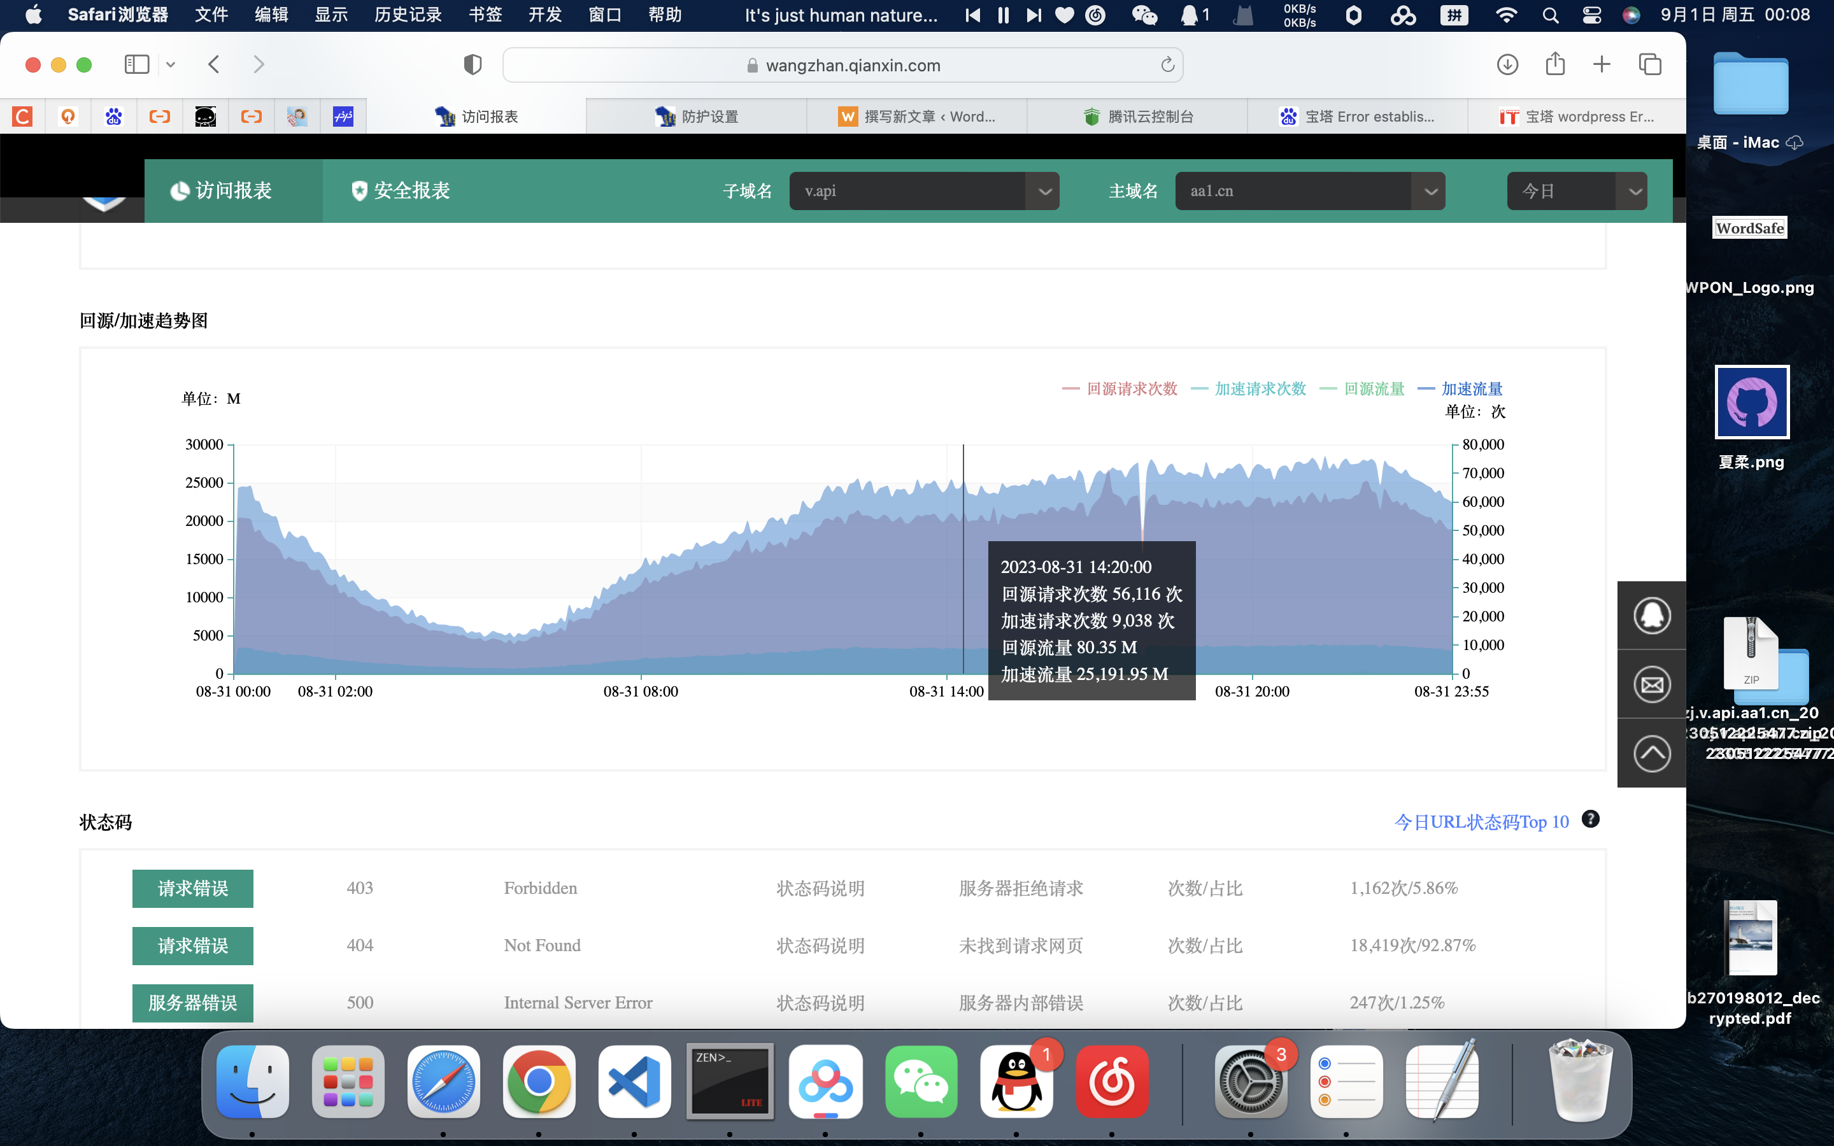Show Safari tab overview
This screenshot has height=1146, width=1834.
tap(1650, 64)
